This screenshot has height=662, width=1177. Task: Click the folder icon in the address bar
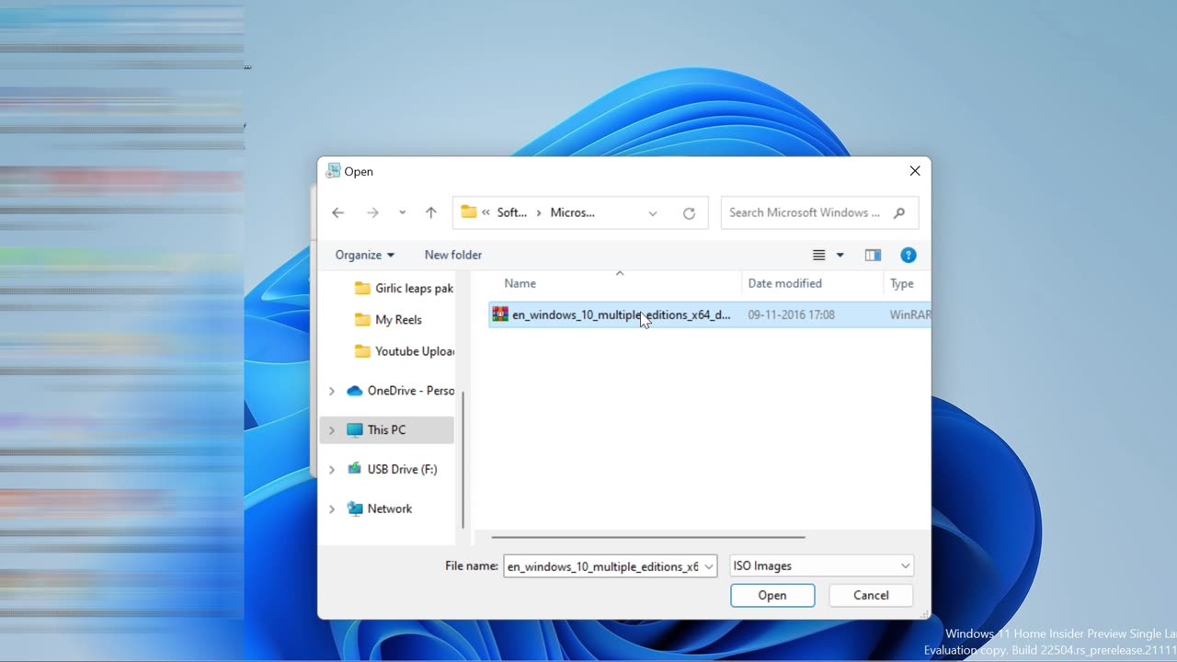(x=469, y=212)
